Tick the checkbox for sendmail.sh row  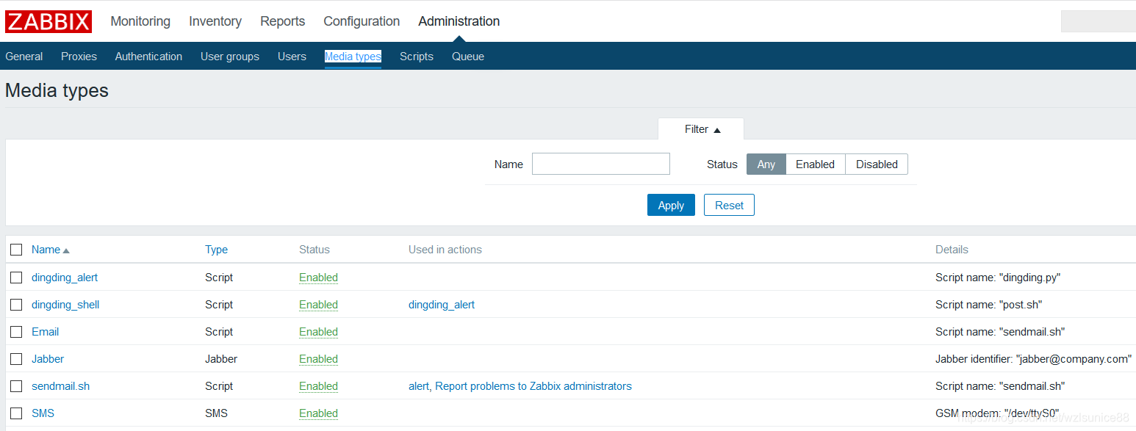pos(16,386)
